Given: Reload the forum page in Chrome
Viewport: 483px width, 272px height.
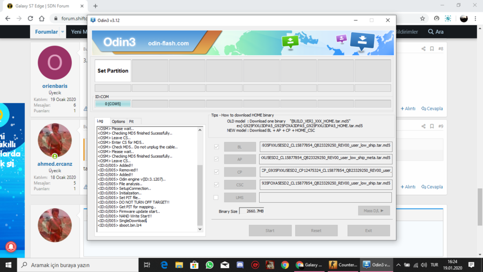Looking at the screenshot, I should (x=30, y=18).
